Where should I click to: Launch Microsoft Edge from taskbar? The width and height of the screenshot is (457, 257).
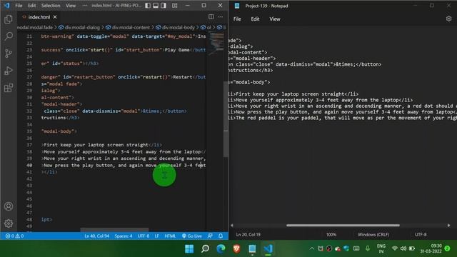click(221, 248)
